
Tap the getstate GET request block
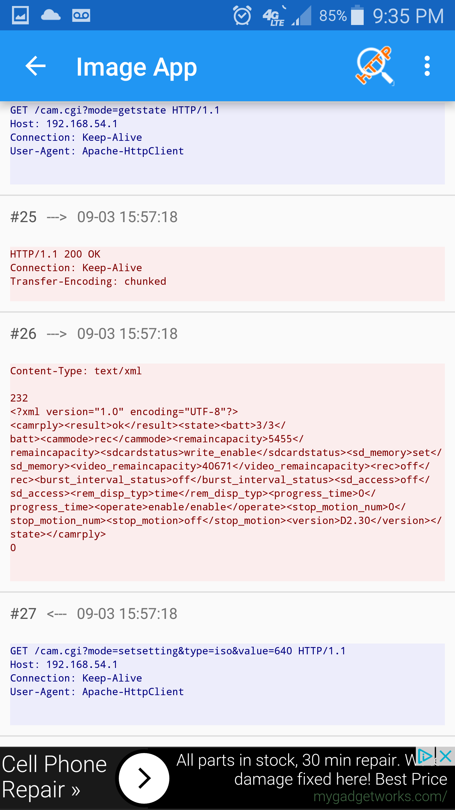click(x=227, y=142)
